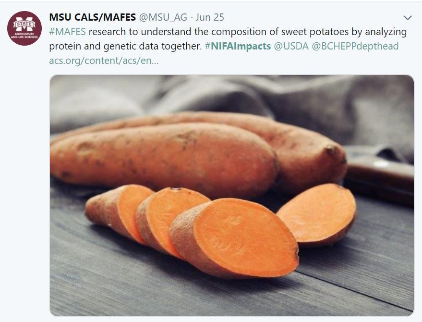
Task: Click the whole sweet potato in front
Action: click(x=163, y=154)
